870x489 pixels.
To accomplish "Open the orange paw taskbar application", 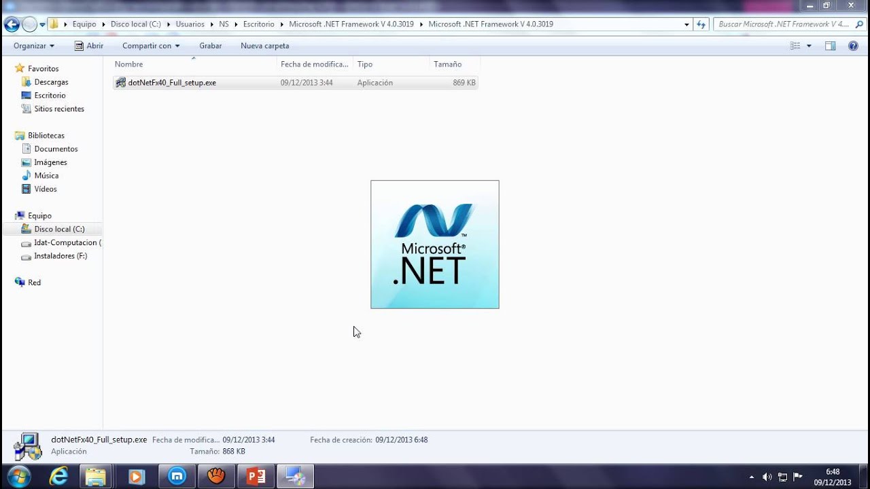I will click(216, 477).
